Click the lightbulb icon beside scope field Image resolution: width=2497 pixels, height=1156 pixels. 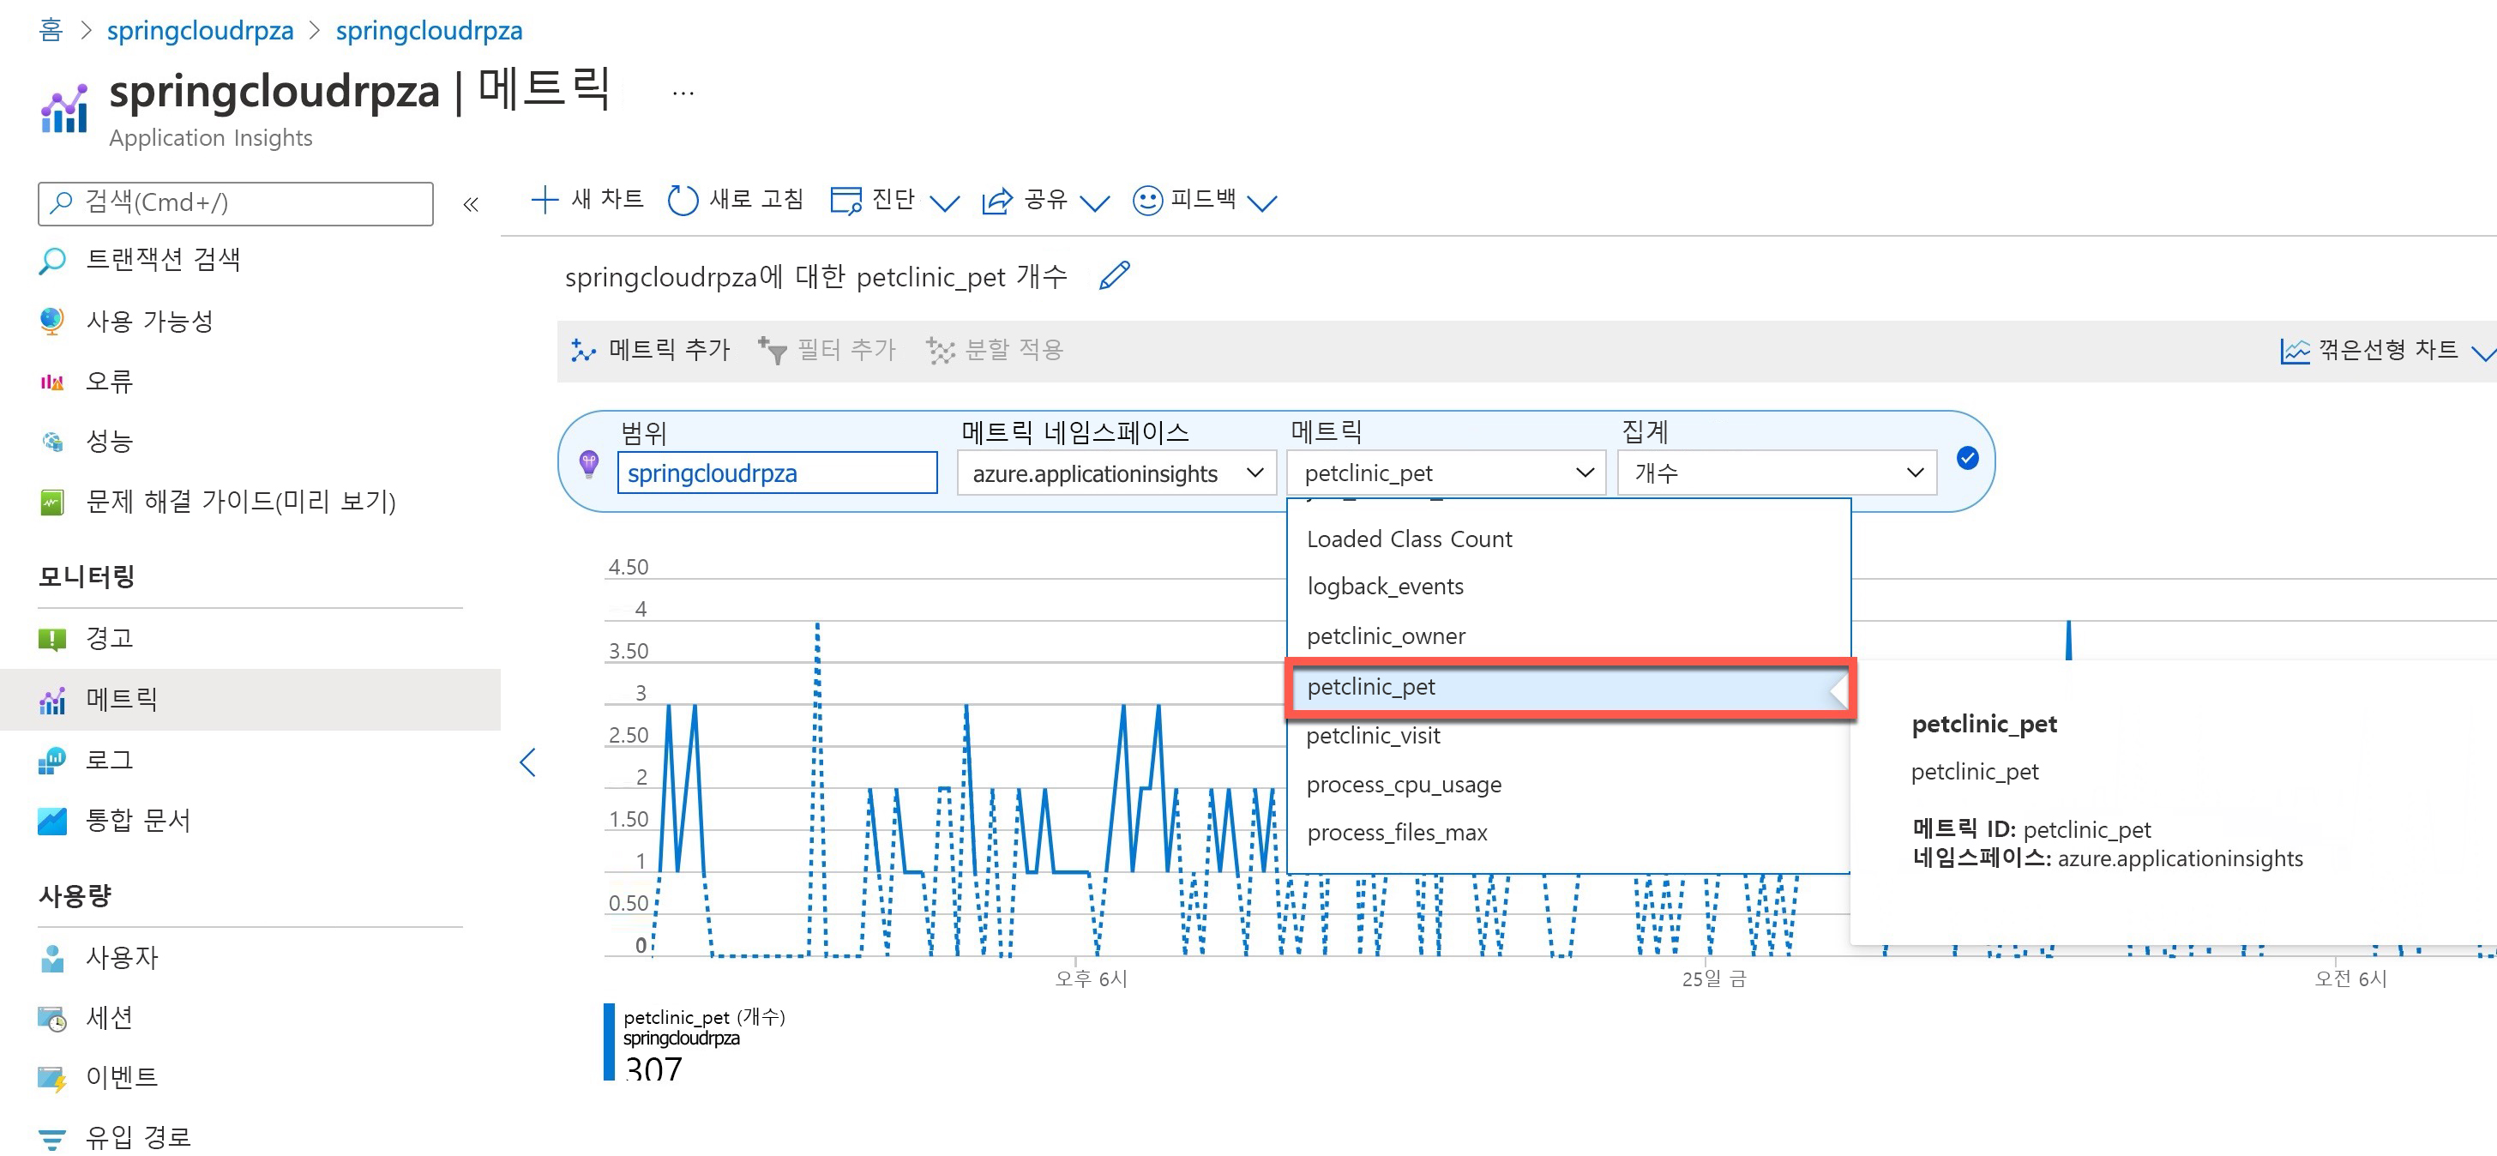(588, 464)
